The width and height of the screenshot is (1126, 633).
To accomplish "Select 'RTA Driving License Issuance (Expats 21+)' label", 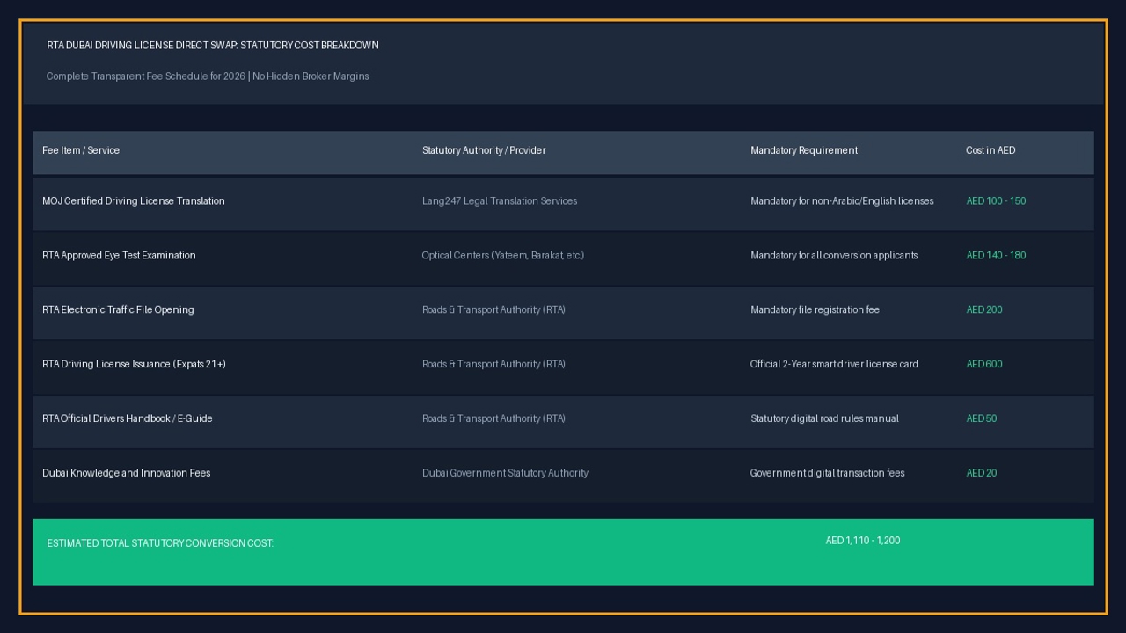I will [x=134, y=365].
